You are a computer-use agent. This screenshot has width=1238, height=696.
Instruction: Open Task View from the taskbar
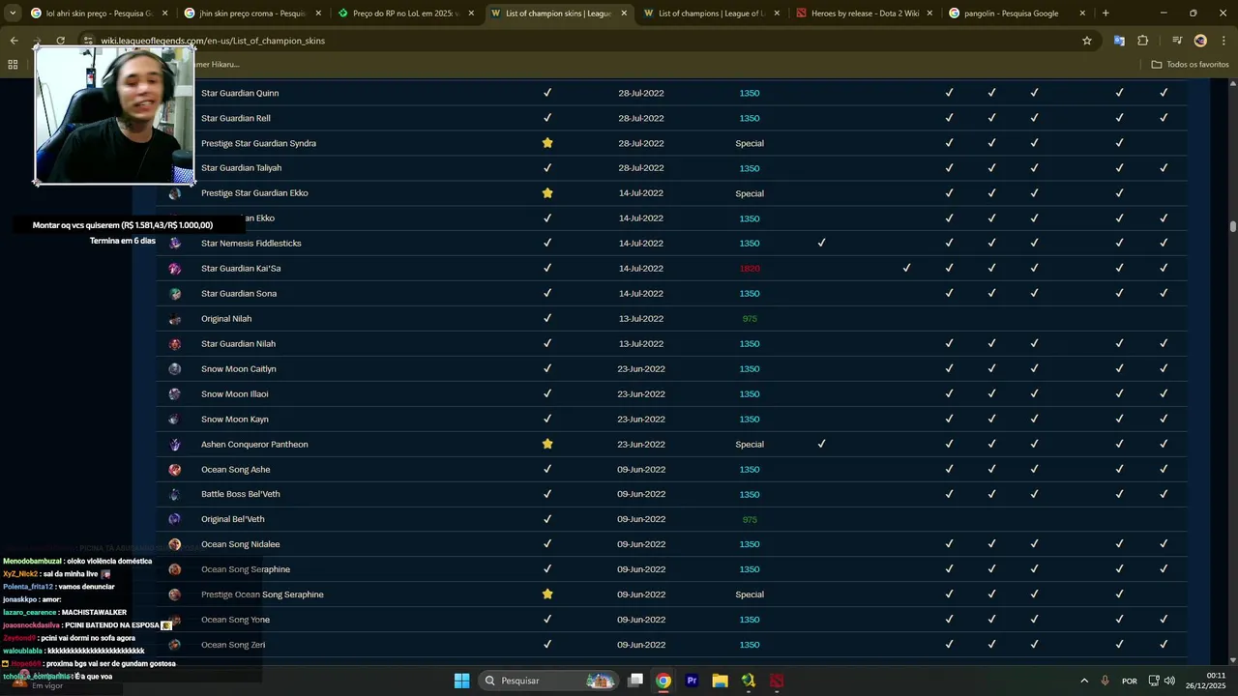click(635, 681)
